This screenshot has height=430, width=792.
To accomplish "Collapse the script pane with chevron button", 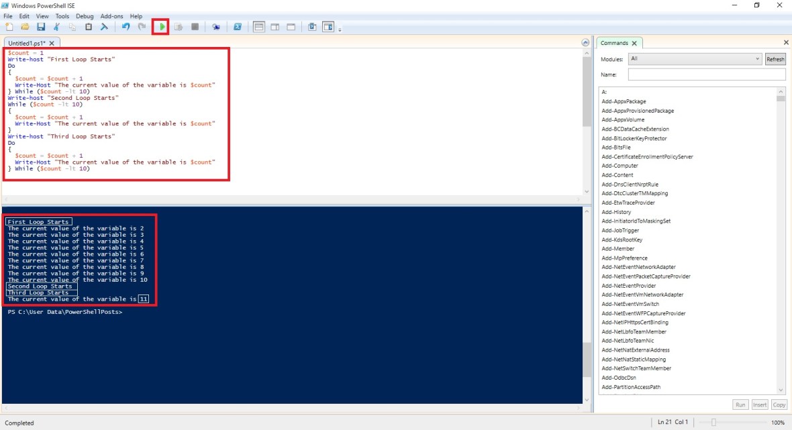I will (585, 42).
